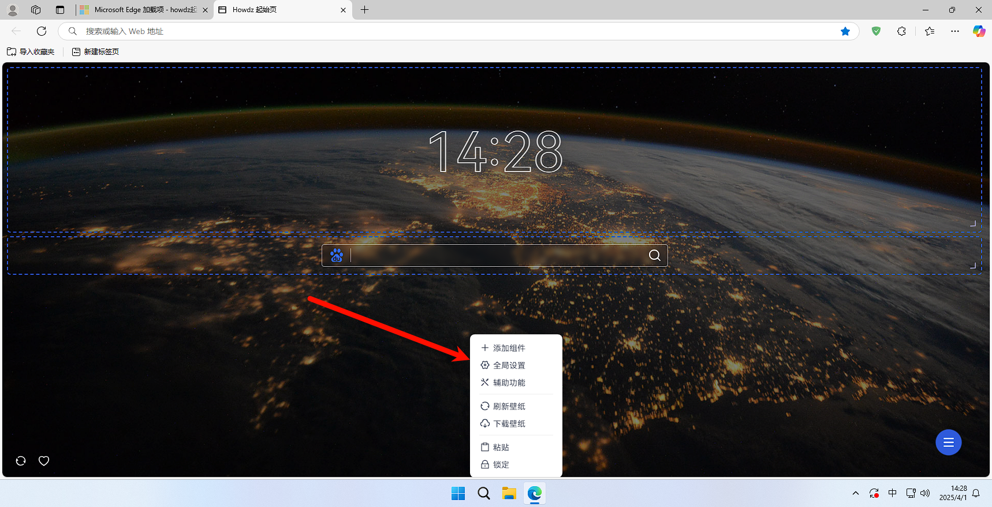Open the blue round menu button
Image resolution: width=992 pixels, height=507 pixels.
(948, 442)
